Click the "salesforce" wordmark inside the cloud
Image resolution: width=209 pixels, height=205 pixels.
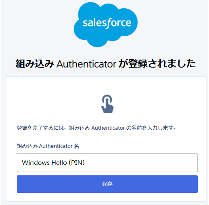107,23
